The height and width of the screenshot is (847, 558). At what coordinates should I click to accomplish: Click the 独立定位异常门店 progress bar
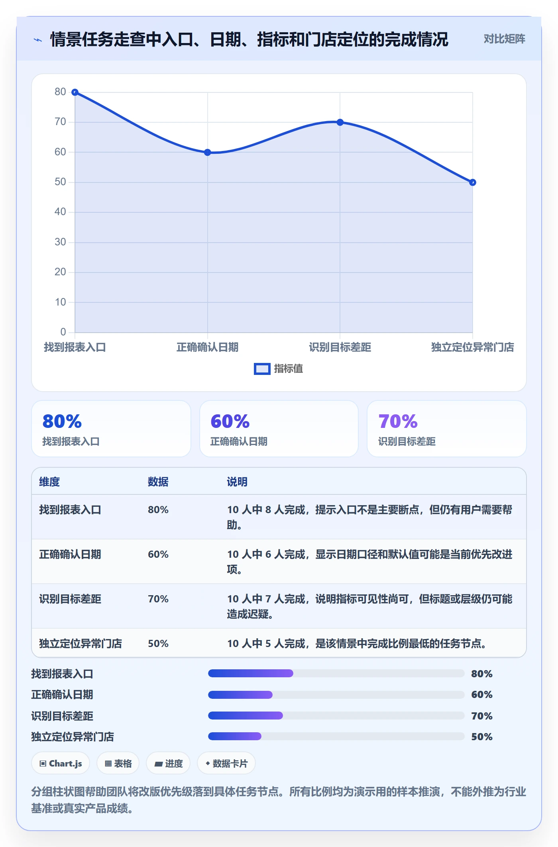pos(336,736)
